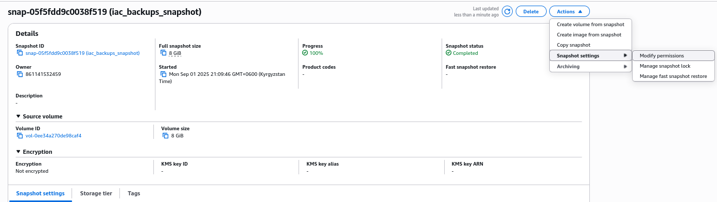
Task: Click the Fast snapshot restore label
Action: pos(471,67)
